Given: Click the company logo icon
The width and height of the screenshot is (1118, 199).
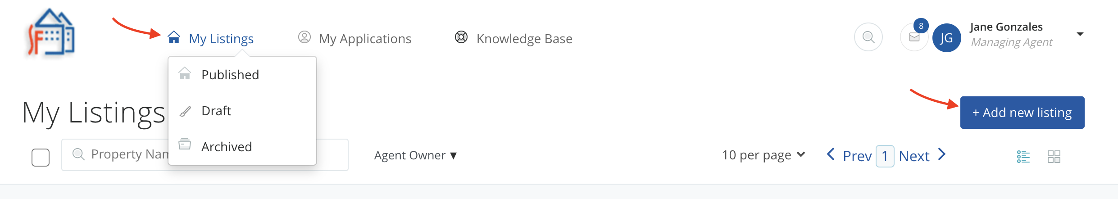Looking at the screenshot, I should 50,33.
